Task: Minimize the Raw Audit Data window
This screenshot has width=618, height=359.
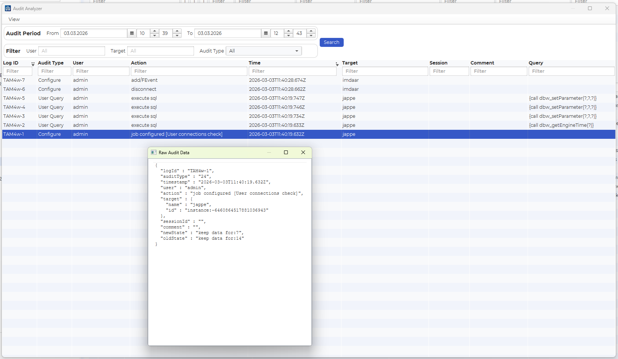Action: coord(269,152)
